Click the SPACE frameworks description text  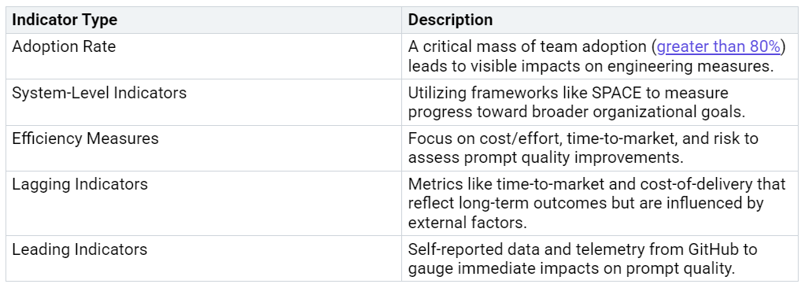coord(577,103)
